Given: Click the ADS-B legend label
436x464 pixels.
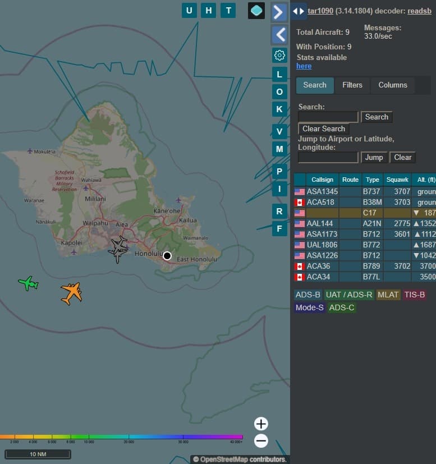Looking at the screenshot, I should click(308, 295).
